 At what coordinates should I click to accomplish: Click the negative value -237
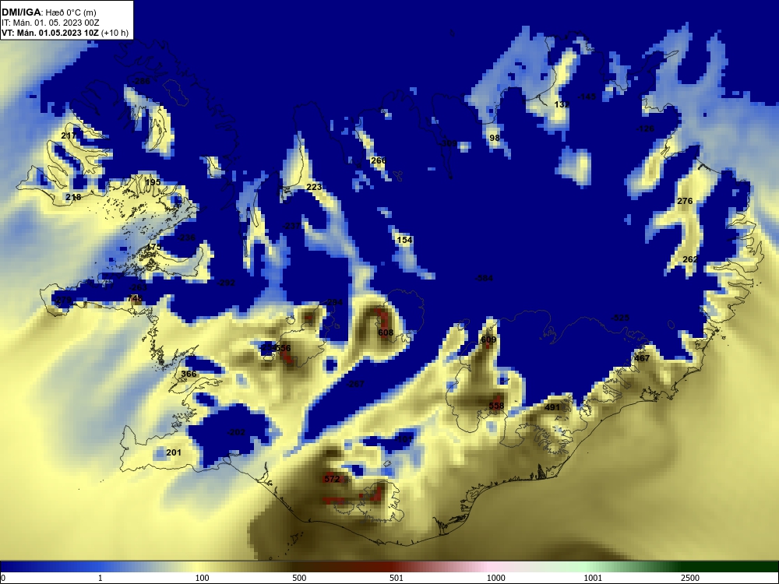click(x=291, y=226)
